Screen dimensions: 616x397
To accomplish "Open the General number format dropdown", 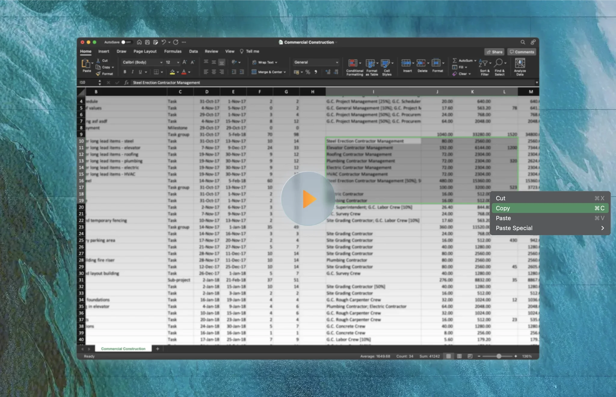I will [x=337, y=62].
